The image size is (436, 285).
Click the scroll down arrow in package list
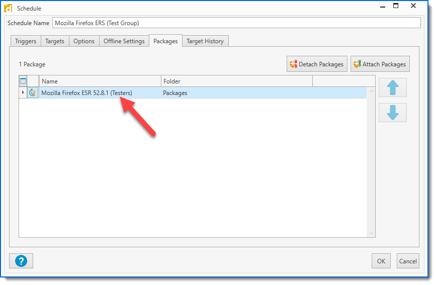(371, 234)
